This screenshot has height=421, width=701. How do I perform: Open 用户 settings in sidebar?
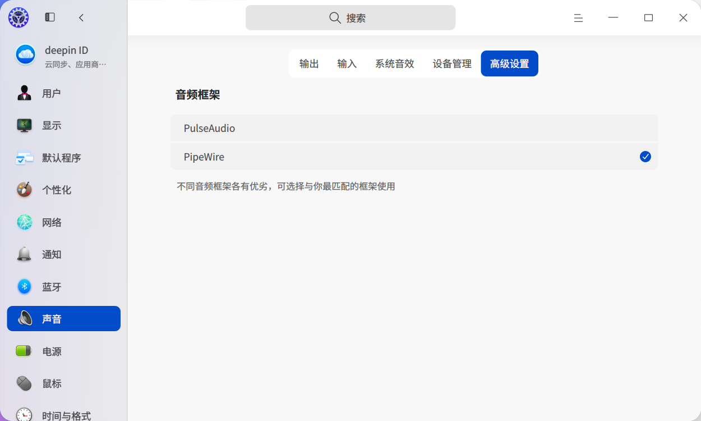(x=64, y=93)
